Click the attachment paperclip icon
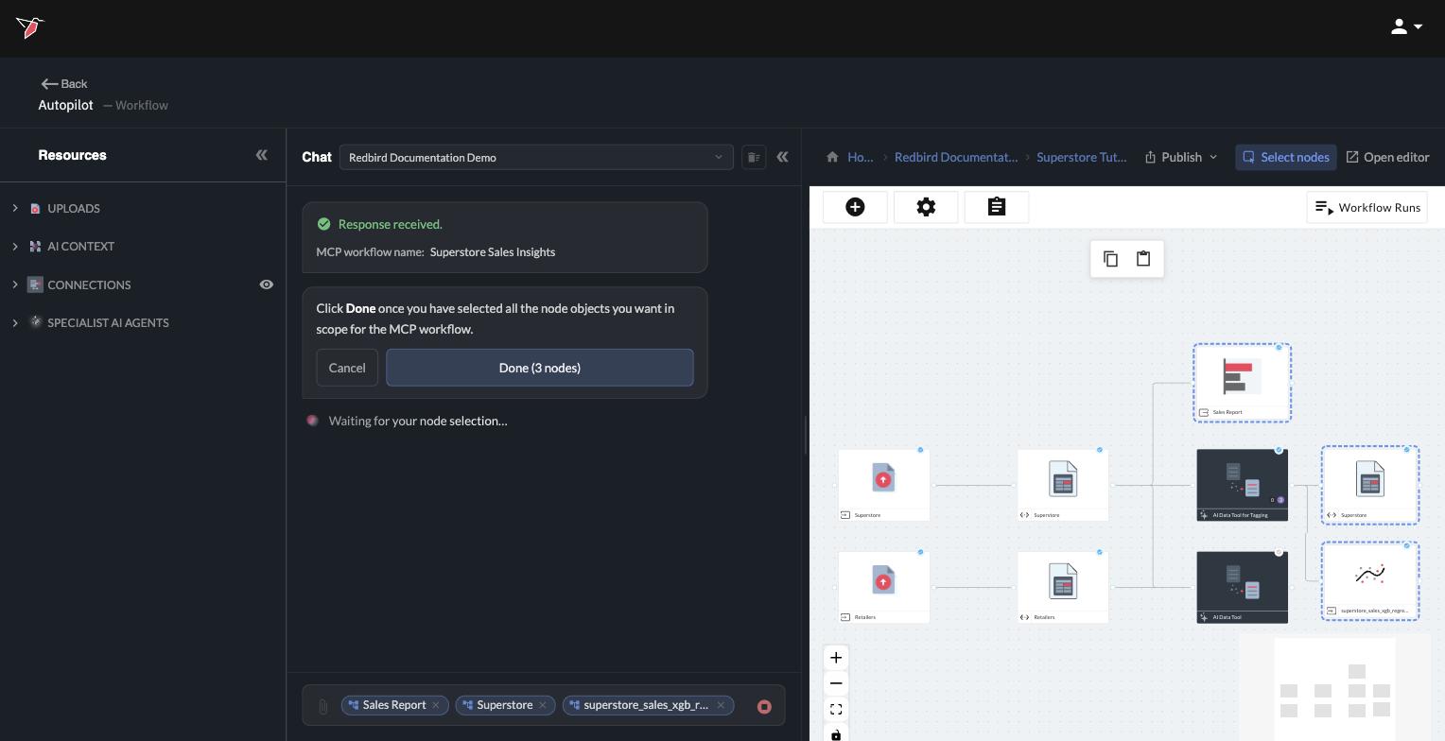The image size is (1445, 741). pos(322,706)
